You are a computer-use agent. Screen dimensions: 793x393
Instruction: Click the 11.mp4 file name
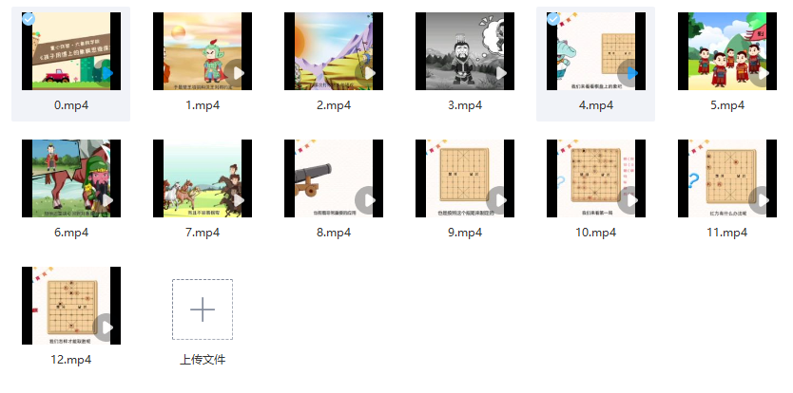coord(727,233)
